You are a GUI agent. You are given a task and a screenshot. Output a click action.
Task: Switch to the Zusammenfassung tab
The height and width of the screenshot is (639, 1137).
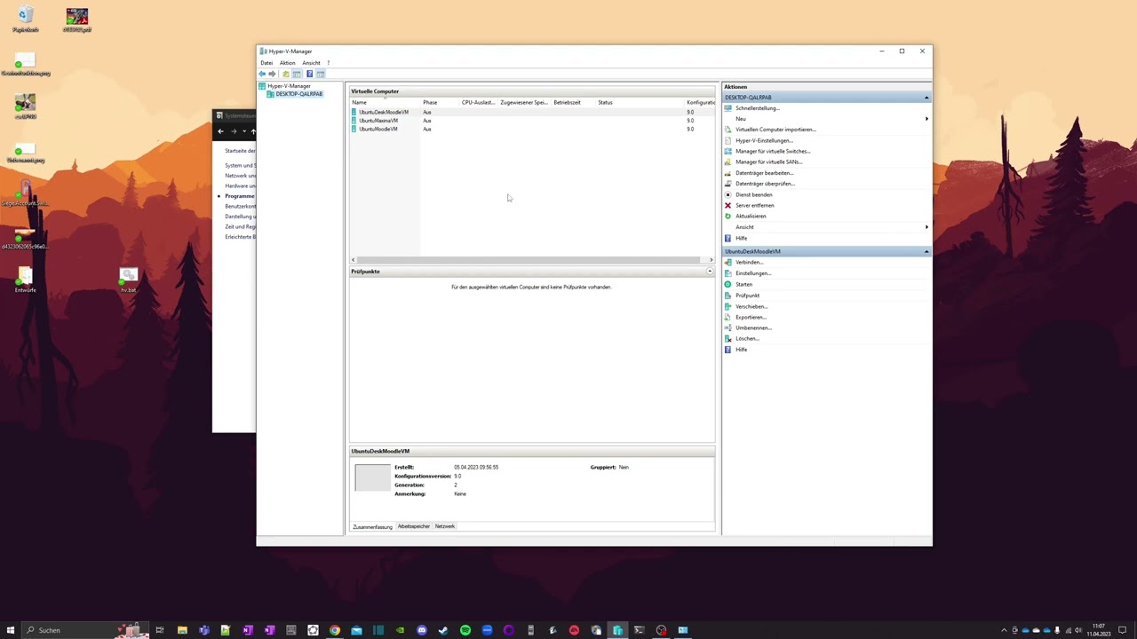click(x=372, y=527)
